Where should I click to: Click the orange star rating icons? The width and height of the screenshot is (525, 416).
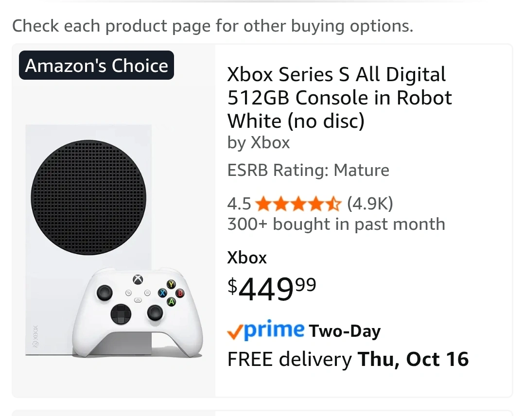(298, 204)
